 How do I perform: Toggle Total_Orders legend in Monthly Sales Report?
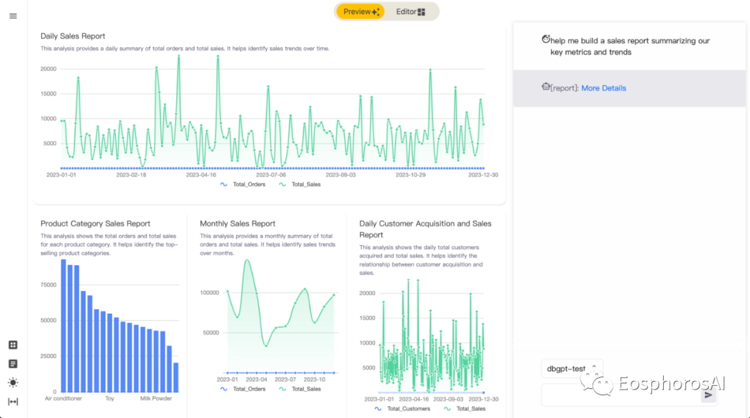coord(242,389)
